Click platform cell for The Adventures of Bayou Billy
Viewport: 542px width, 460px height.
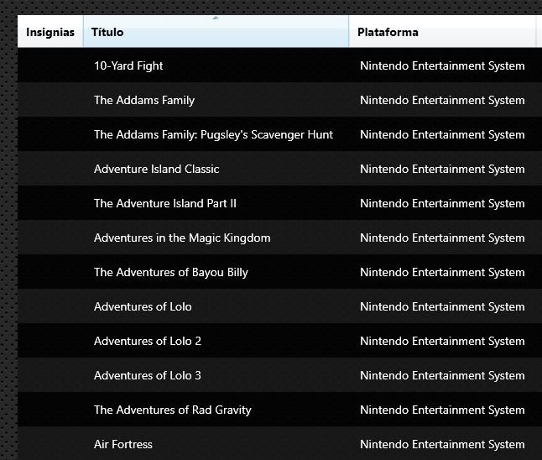click(x=442, y=272)
